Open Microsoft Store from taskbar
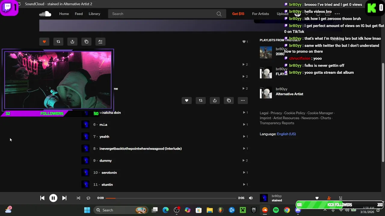This screenshot has height=216, width=385. point(199,210)
